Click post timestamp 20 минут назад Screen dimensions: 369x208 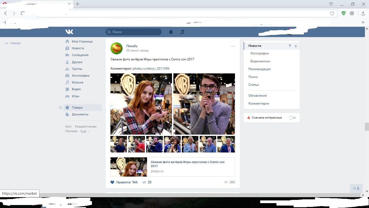pos(137,50)
